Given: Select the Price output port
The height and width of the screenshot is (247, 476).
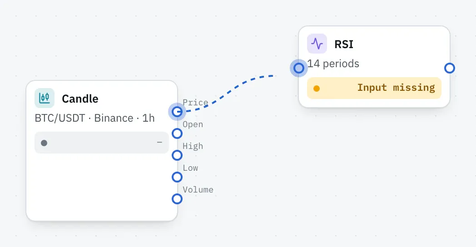Looking at the screenshot, I should (177, 112).
